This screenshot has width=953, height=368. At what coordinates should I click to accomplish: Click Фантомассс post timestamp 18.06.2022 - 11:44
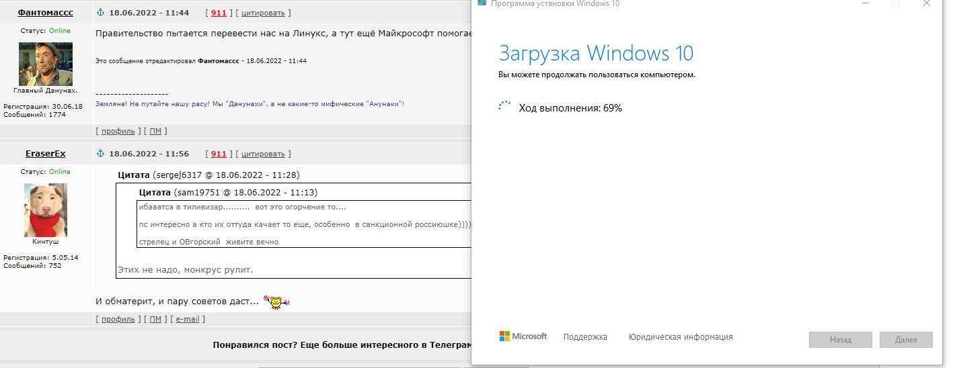149,13
